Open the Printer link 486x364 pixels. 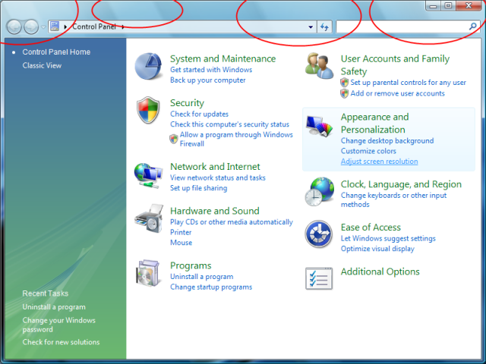[181, 233]
